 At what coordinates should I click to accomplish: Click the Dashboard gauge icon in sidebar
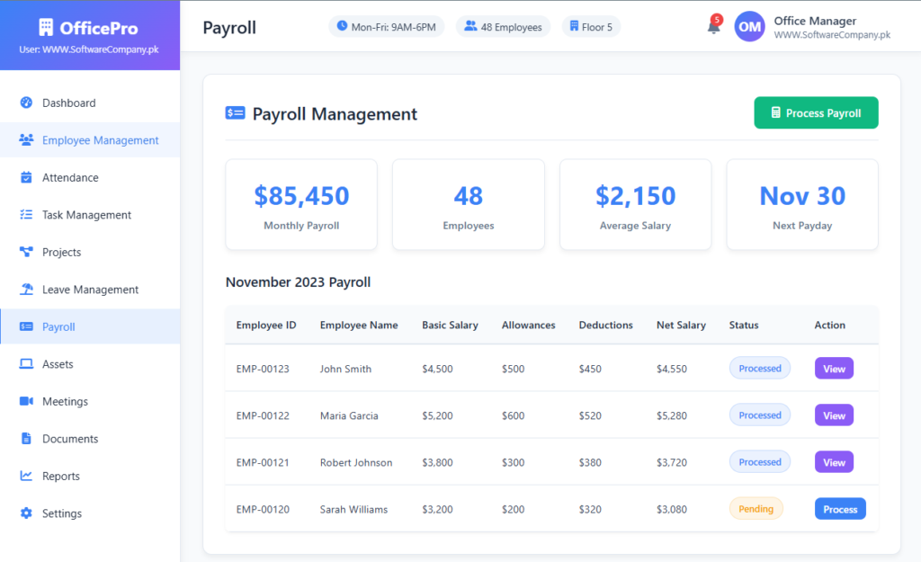(26, 103)
